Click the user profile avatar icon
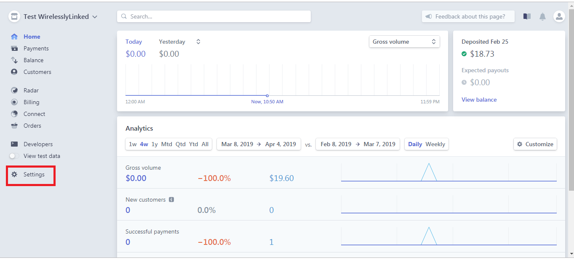 point(559,16)
